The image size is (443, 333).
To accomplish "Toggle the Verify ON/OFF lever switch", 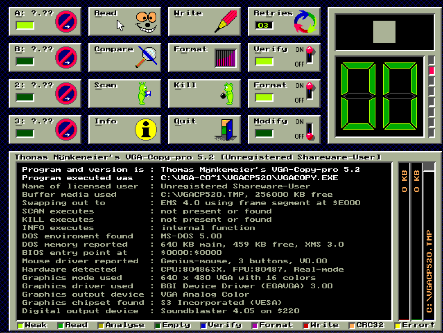I will (x=310, y=56).
